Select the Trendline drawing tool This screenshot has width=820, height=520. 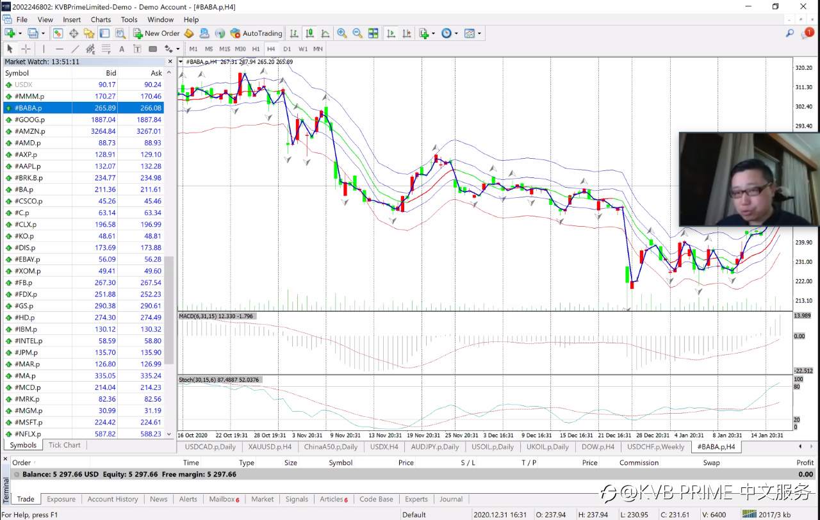tap(75, 49)
